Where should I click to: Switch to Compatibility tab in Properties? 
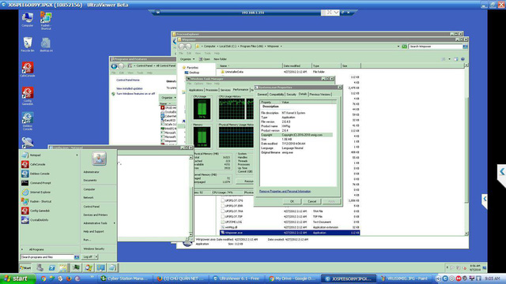(x=277, y=95)
